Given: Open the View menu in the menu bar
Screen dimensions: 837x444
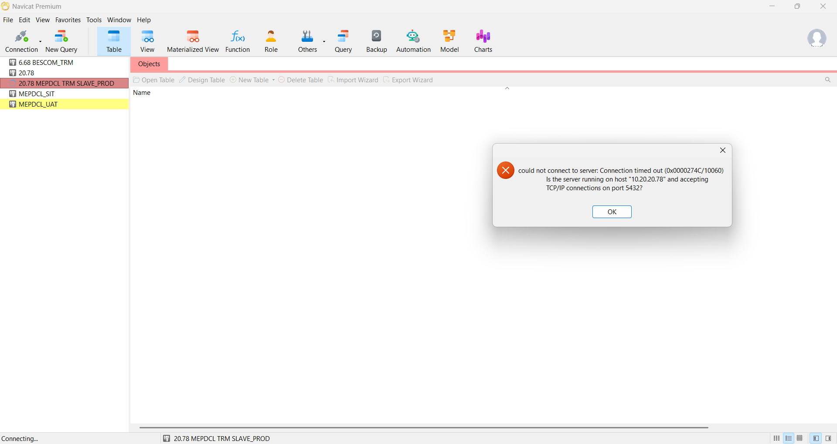Looking at the screenshot, I should [x=43, y=20].
